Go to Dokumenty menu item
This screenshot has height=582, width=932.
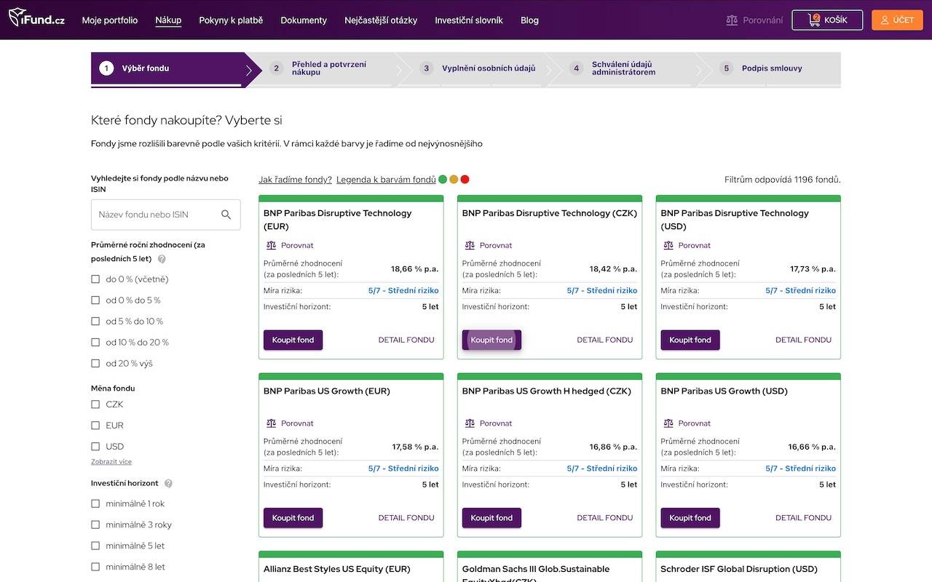[x=304, y=20]
